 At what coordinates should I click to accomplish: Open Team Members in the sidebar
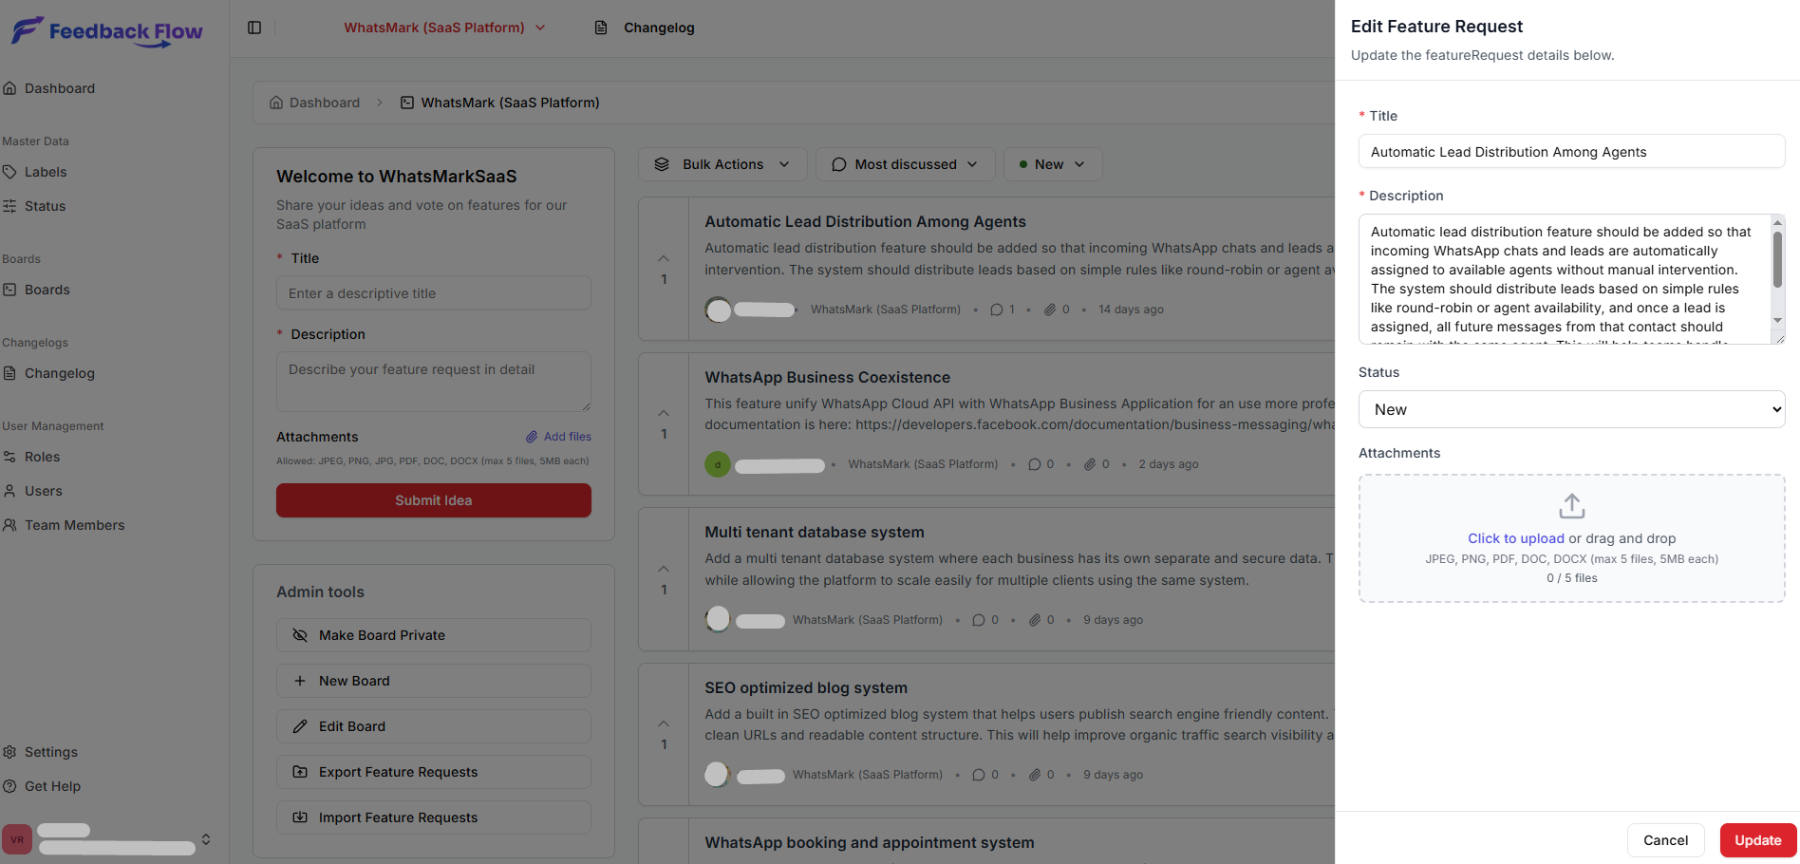click(74, 525)
